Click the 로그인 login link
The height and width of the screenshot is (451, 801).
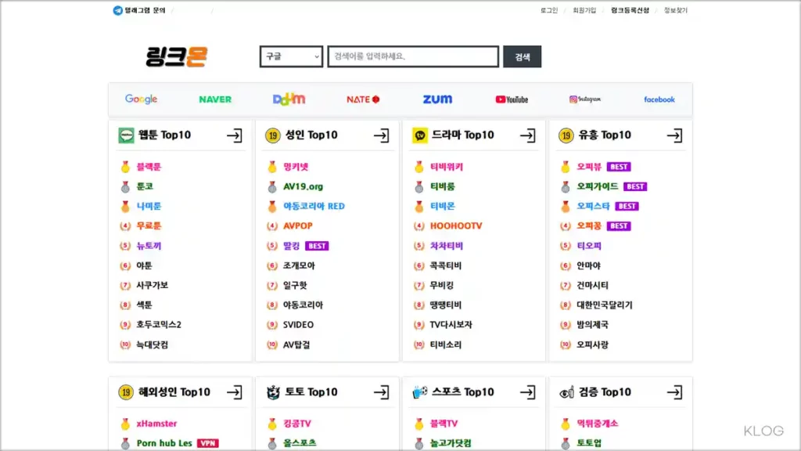tap(549, 10)
